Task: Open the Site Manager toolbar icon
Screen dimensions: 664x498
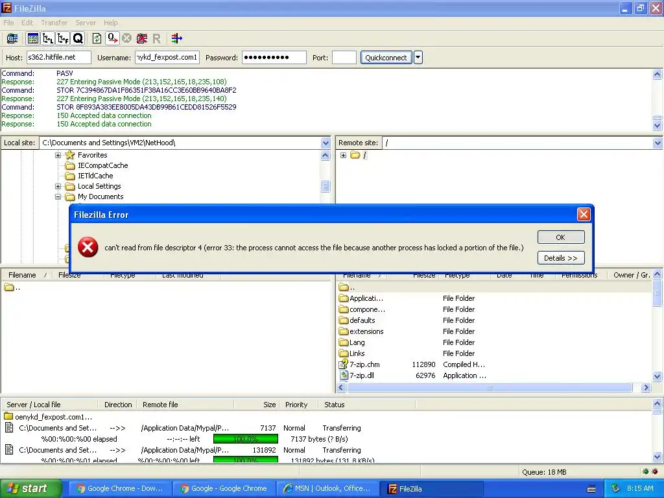Action: click(x=12, y=38)
